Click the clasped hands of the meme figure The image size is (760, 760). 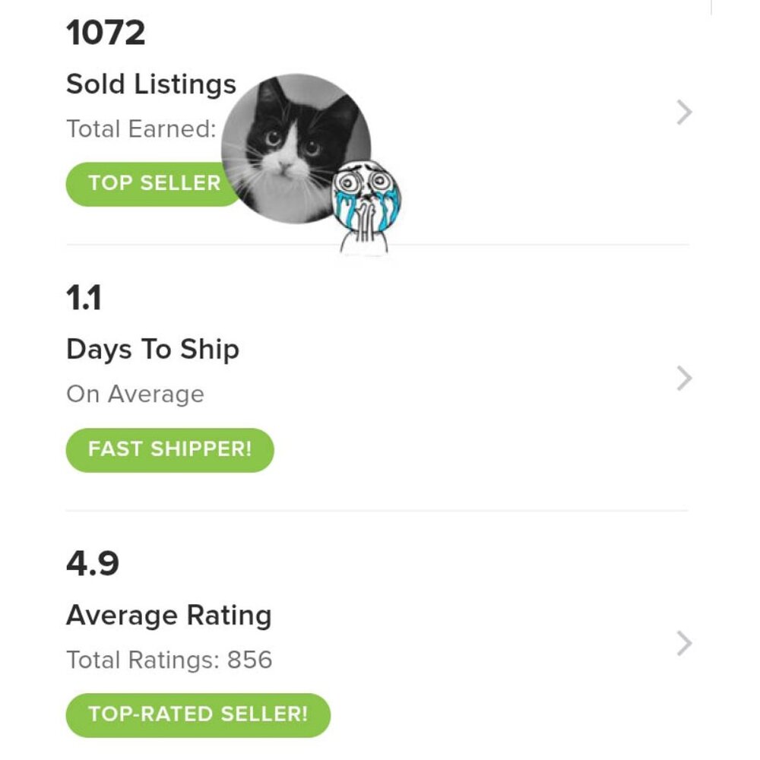pos(363,220)
